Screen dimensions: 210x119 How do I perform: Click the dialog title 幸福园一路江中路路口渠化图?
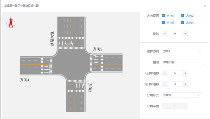(22, 6)
